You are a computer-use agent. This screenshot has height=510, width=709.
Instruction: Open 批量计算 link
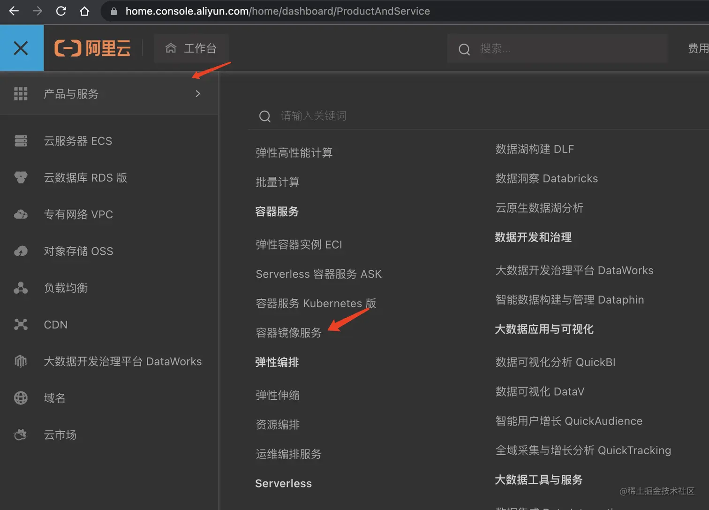[278, 182]
